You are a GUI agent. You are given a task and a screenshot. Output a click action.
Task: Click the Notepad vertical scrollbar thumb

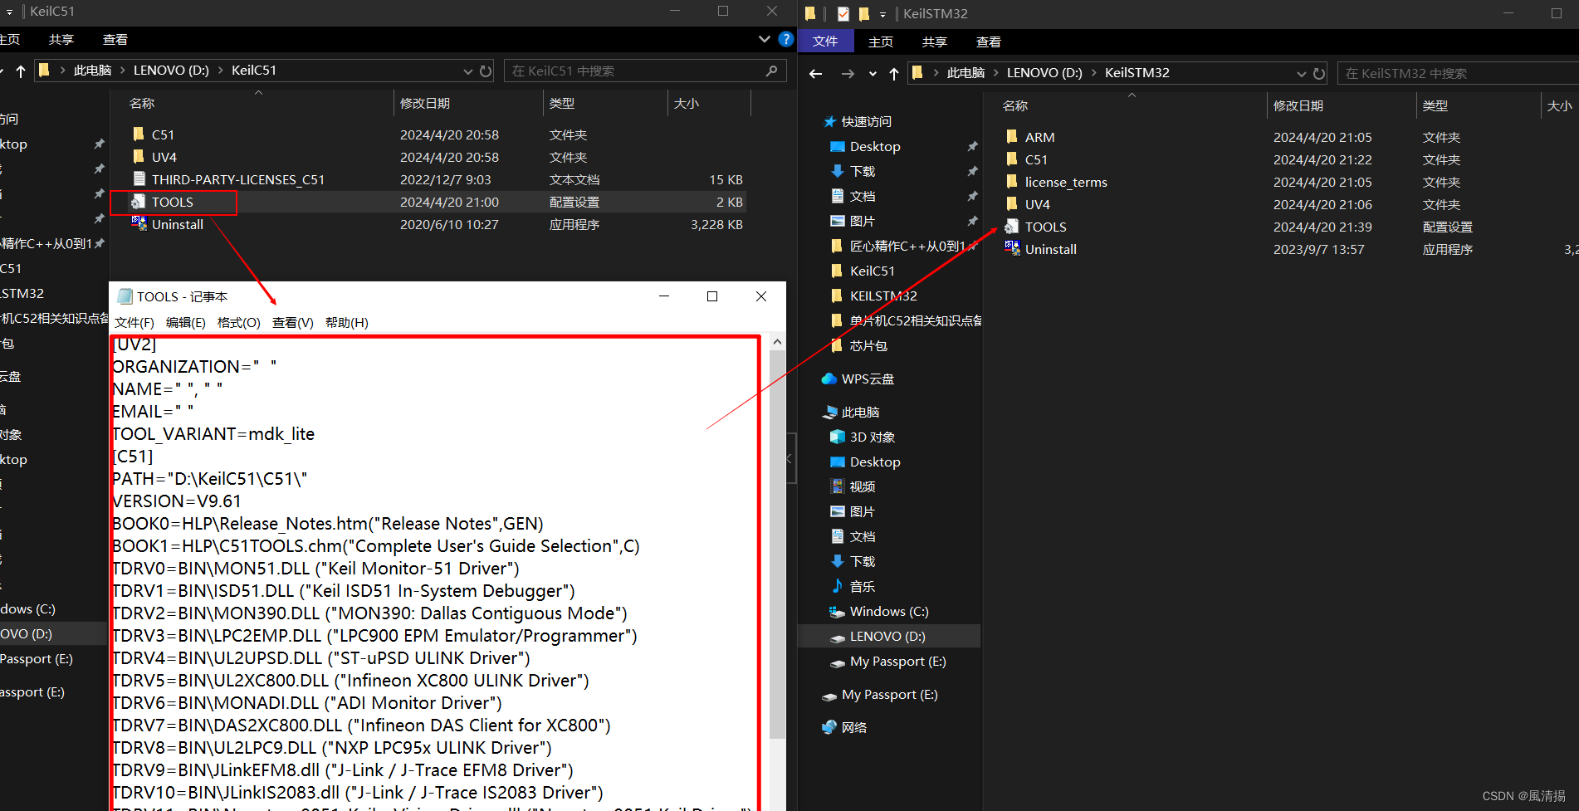click(777, 545)
